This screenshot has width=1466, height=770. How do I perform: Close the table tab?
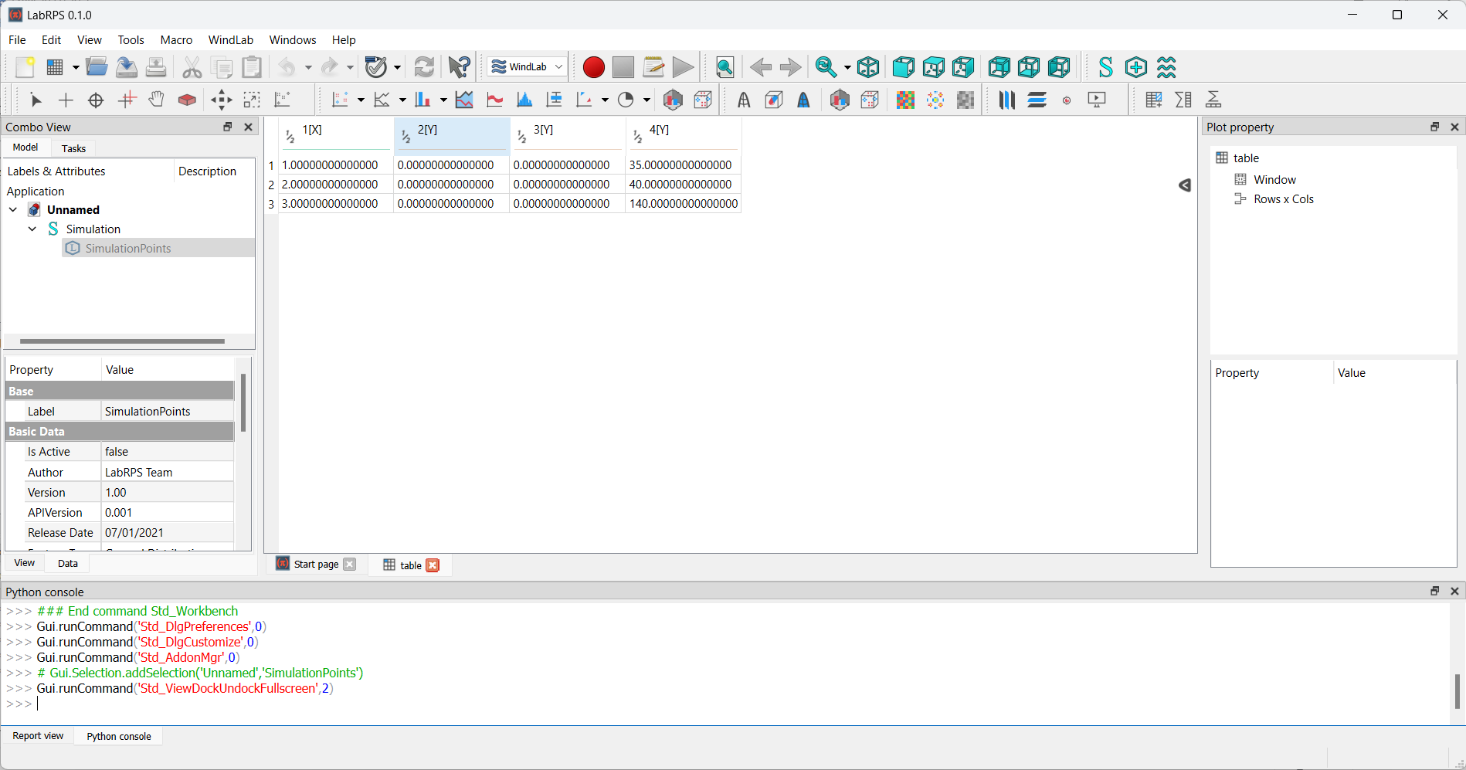point(433,565)
